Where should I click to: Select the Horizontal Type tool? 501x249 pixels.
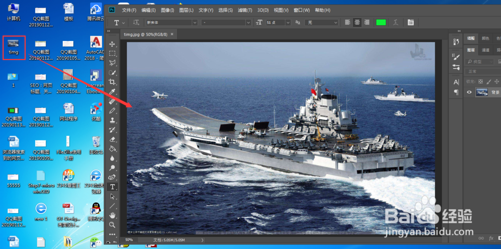[x=112, y=187]
